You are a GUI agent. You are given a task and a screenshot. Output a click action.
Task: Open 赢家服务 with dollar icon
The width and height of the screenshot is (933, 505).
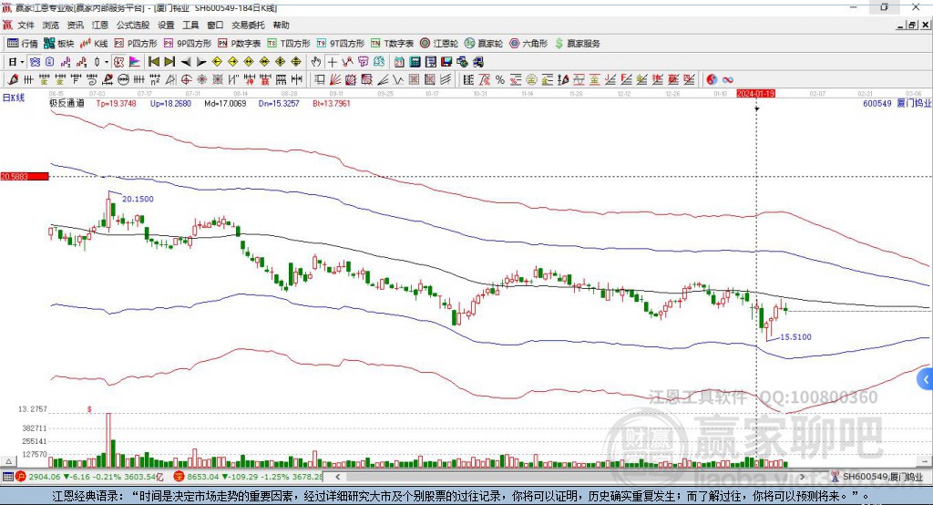pos(577,44)
